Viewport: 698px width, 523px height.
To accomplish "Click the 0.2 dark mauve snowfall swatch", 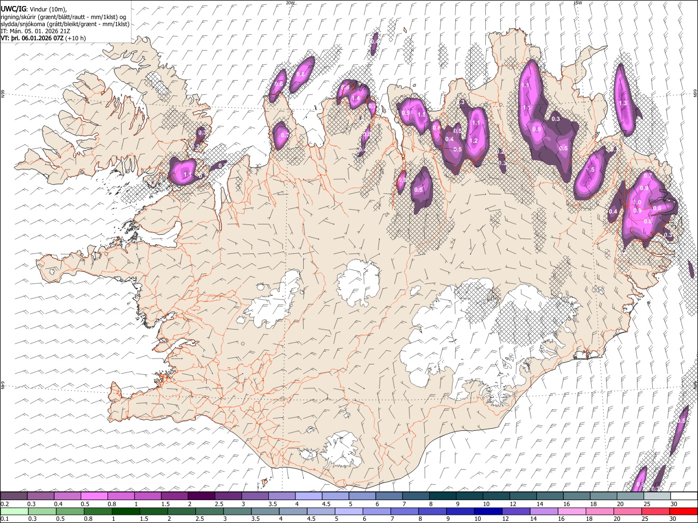I will (14, 496).
